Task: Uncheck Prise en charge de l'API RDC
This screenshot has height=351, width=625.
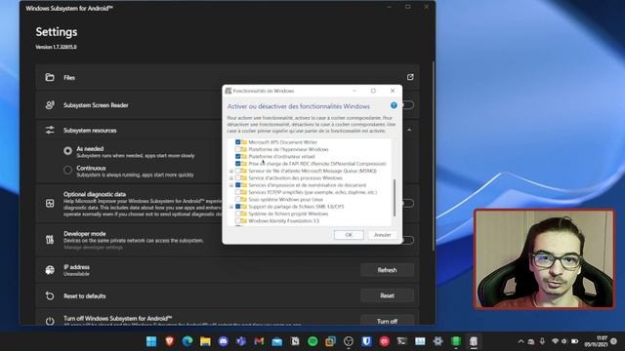Action: (x=237, y=164)
